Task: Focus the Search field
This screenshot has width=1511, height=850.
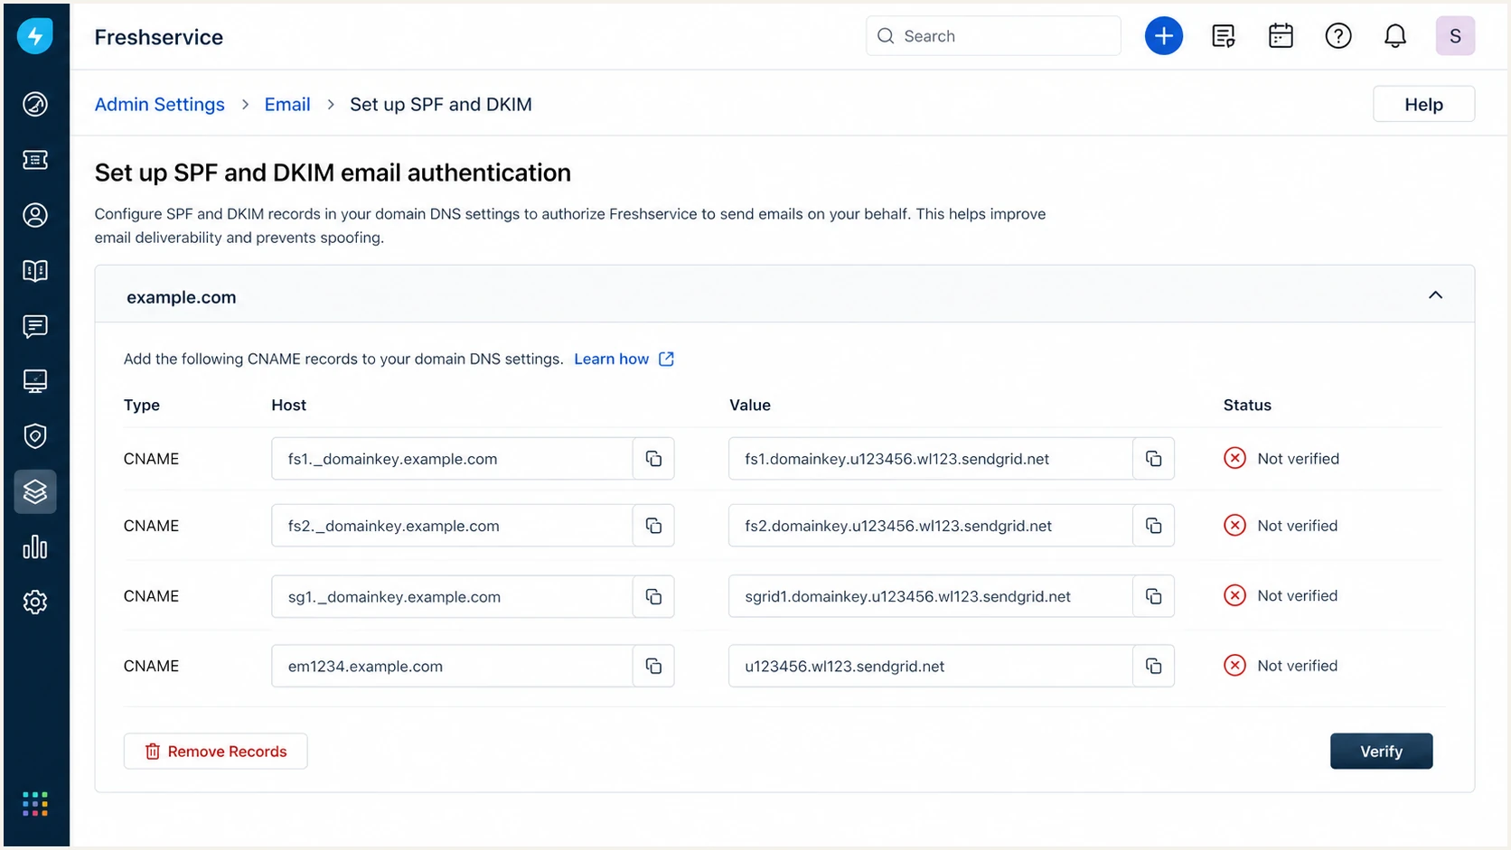Action: pos(993,36)
